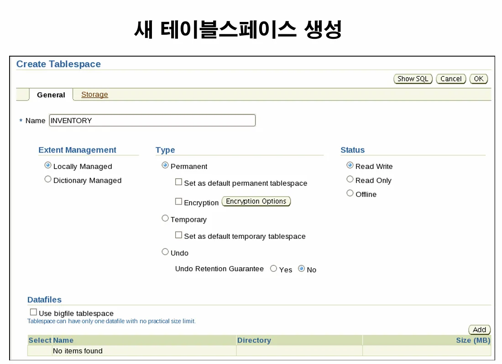Confirm with the OK button

479,79
